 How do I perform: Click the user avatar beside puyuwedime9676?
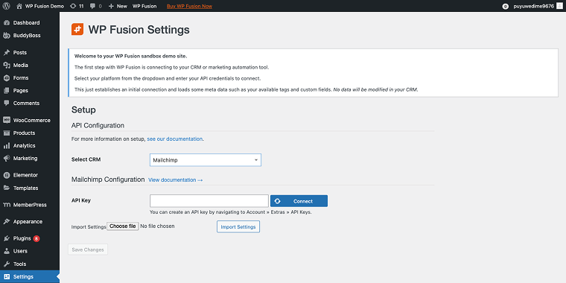pyautogui.click(x=559, y=6)
